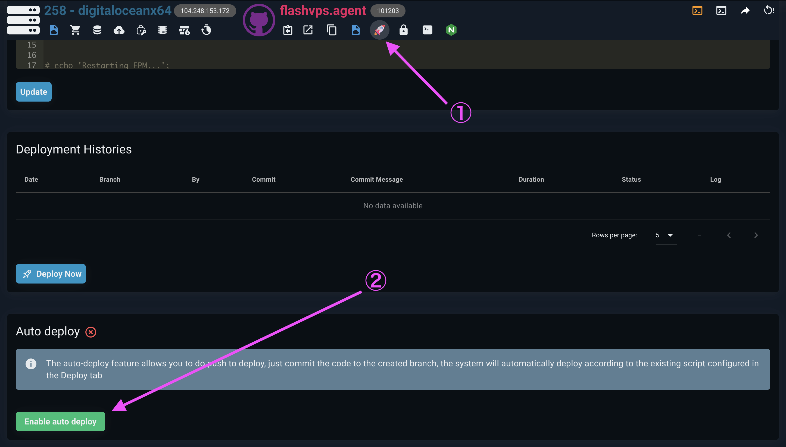Open the cloud upload backup icon
This screenshot has height=447, width=786.
[x=119, y=30]
